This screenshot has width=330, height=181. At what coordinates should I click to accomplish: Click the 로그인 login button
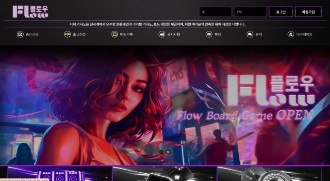pos(281,12)
